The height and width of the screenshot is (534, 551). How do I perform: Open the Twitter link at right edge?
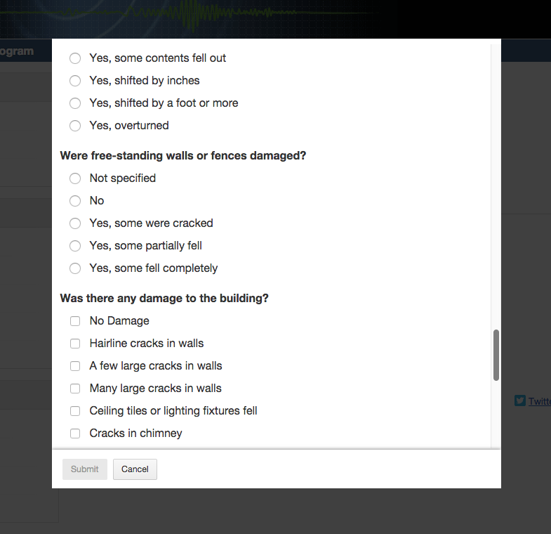[539, 401]
